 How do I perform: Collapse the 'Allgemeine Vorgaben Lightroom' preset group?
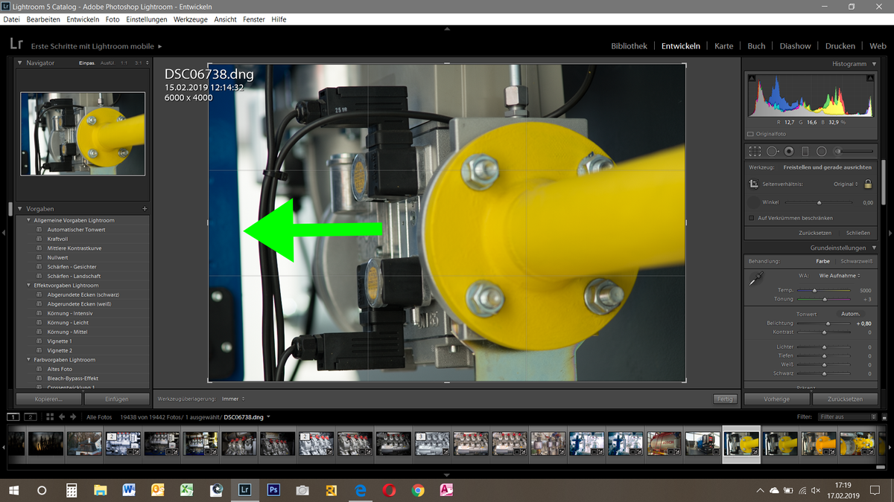pos(29,220)
